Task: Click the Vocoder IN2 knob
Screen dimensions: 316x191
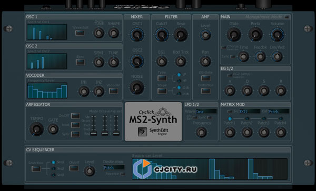Action: coord(98,91)
